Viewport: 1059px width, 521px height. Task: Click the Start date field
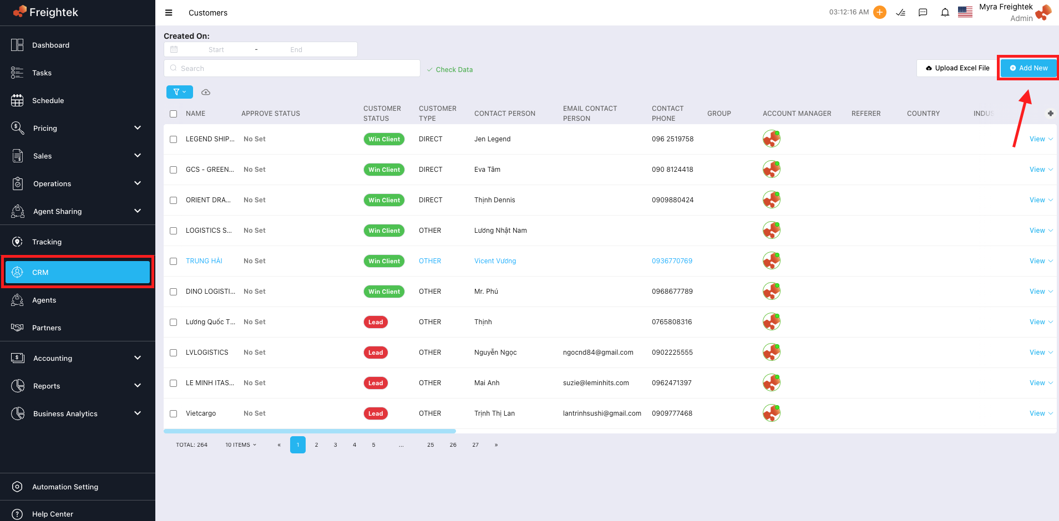[x=216, y=50]
